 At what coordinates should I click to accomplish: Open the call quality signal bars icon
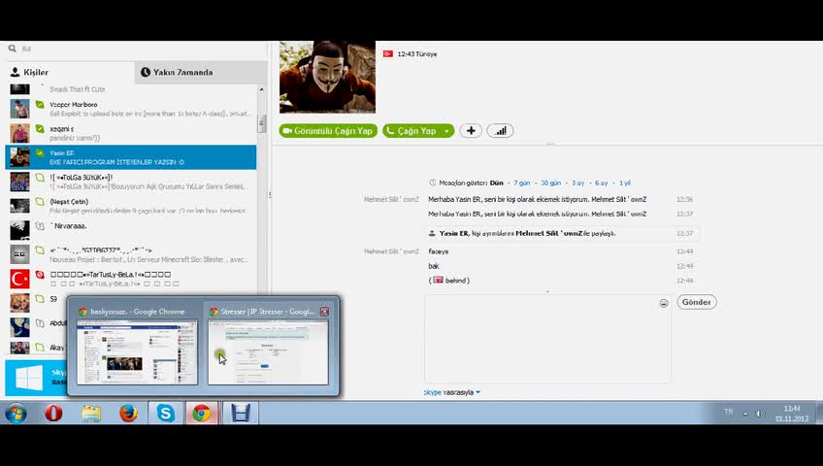pos(500,131)
